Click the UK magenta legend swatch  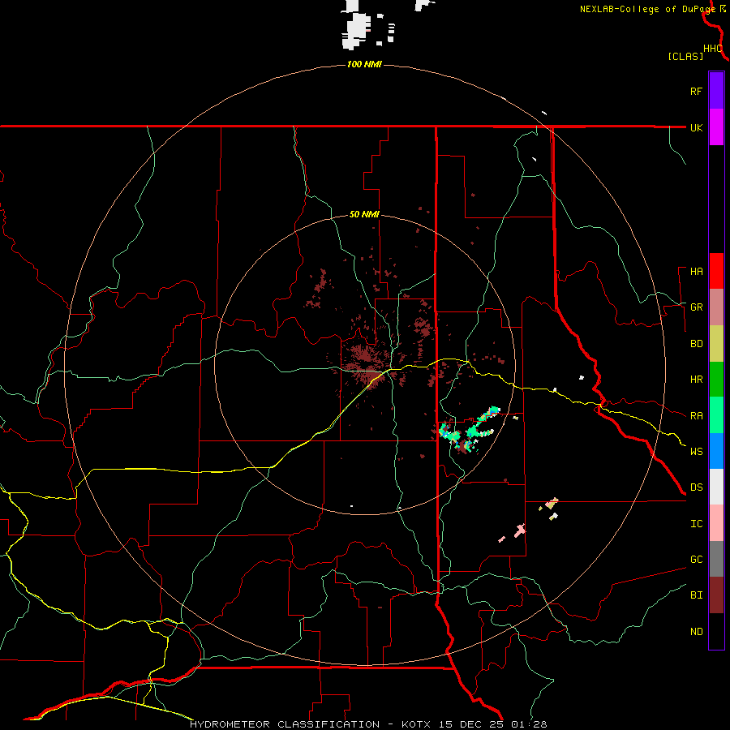716,127
